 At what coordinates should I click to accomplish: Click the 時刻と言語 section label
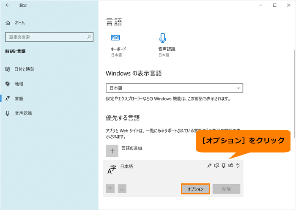click(x=15, y=51)
